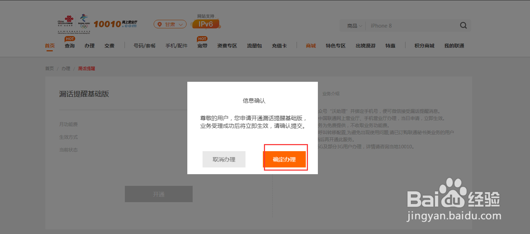Screen dimensions: 530x234
Task: Open the 首页 menu item
Action: tap(50, 46)
